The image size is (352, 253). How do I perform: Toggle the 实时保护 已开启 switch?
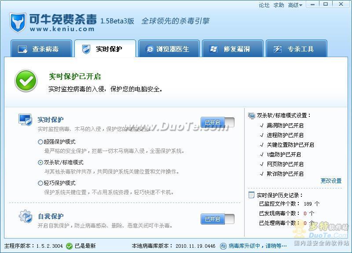(x=217, y=123)
